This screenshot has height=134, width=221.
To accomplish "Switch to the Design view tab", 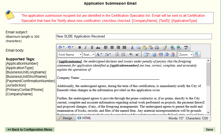I will coord(65,118).
